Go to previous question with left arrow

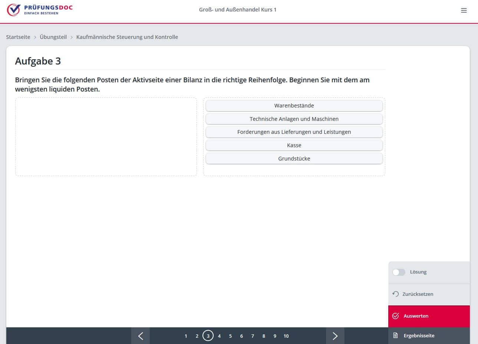(x=141, y=336)
